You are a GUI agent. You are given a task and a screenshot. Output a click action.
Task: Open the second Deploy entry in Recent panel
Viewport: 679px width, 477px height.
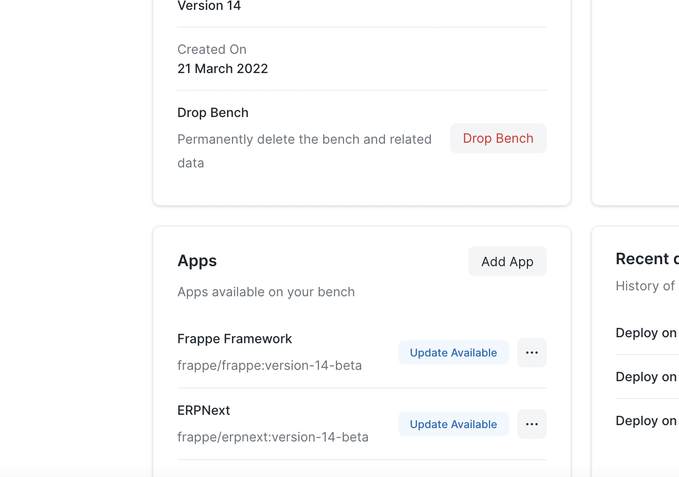click(645, 376)
